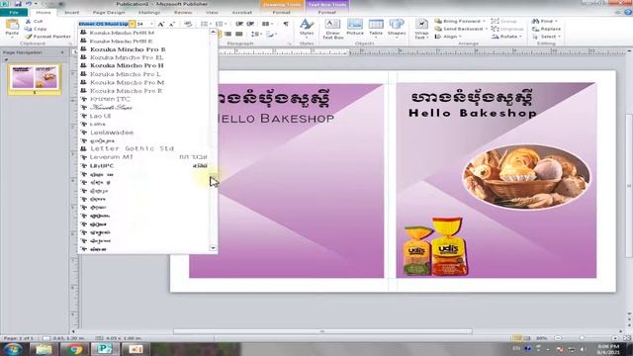Click the Replace command
633x356 pixels.
pyautogui.click(x=547, y=29)
